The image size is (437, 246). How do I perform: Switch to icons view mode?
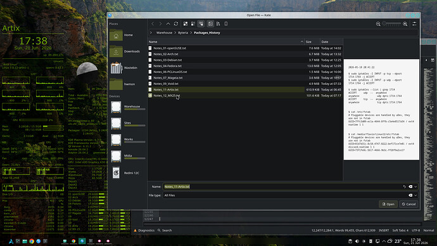point(186,24)
